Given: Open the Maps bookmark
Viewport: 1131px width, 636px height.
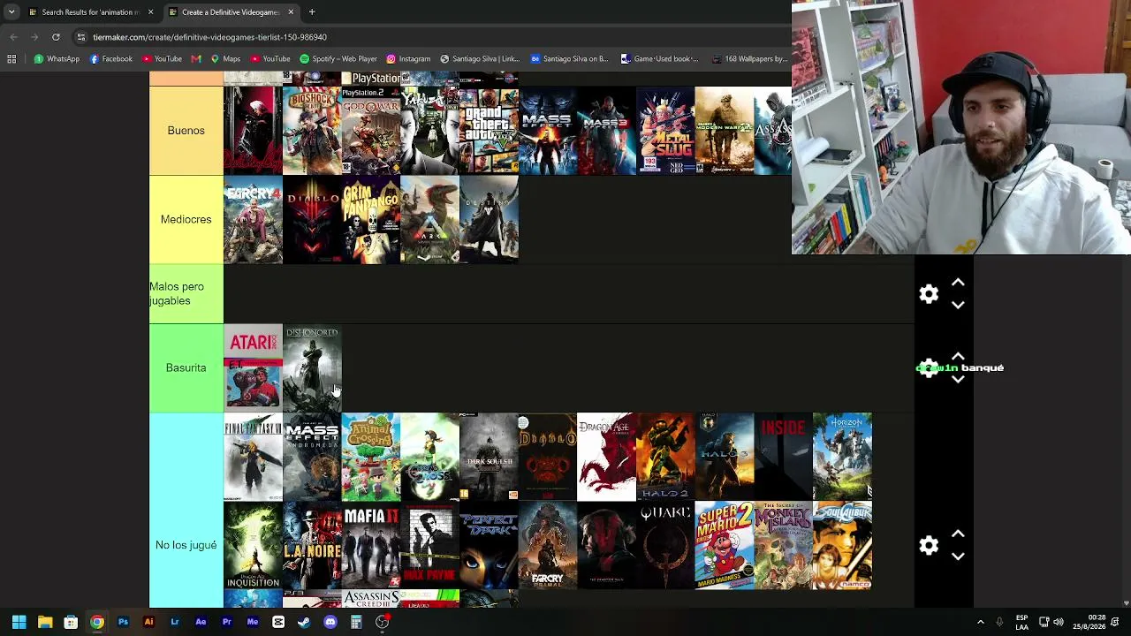Looking at the screenshot, I should click(225, 59).
